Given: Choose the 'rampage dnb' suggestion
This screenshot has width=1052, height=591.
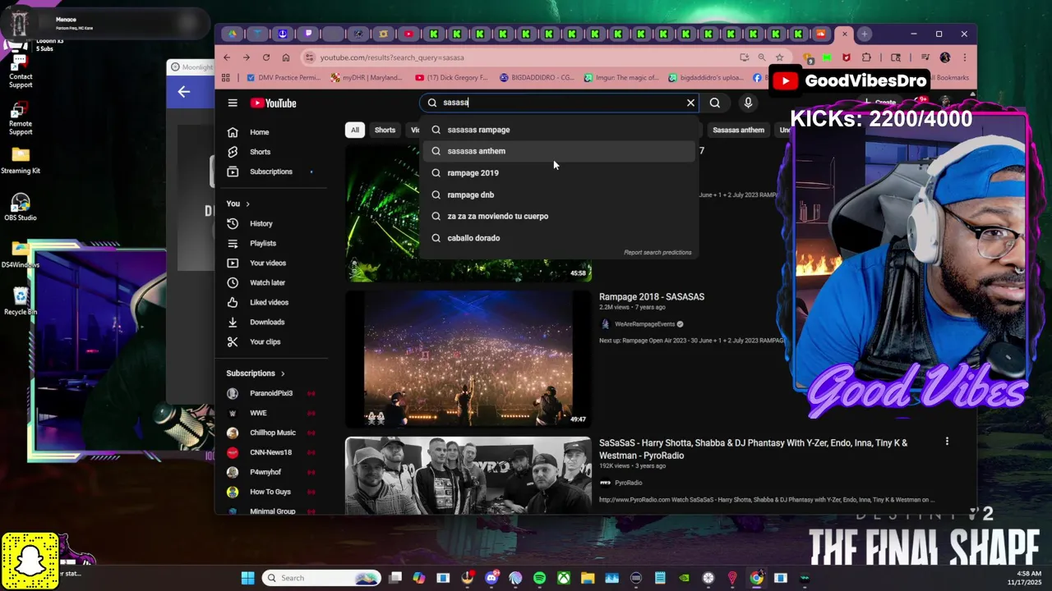Looking at the screenshot, I should [559, 195].
